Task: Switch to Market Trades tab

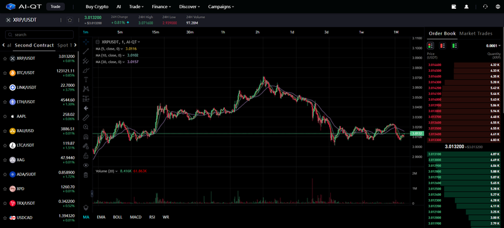Action: 476,33
